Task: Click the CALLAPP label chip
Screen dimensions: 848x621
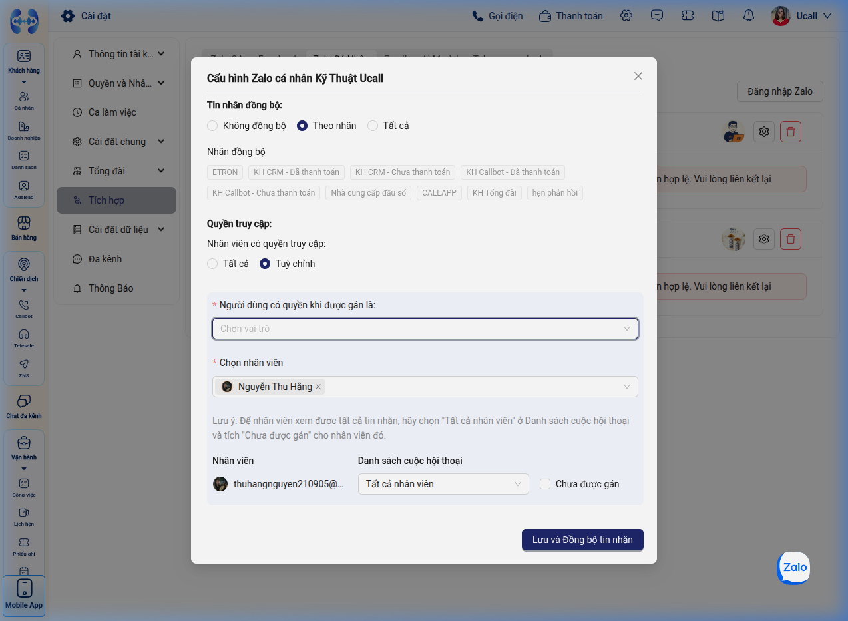Action: 439,193
